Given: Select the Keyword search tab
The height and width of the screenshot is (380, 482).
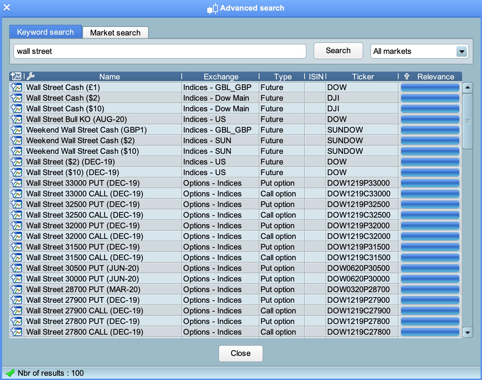Looking at the screenshot, I should pyautogui.click(x=45, y=32).
